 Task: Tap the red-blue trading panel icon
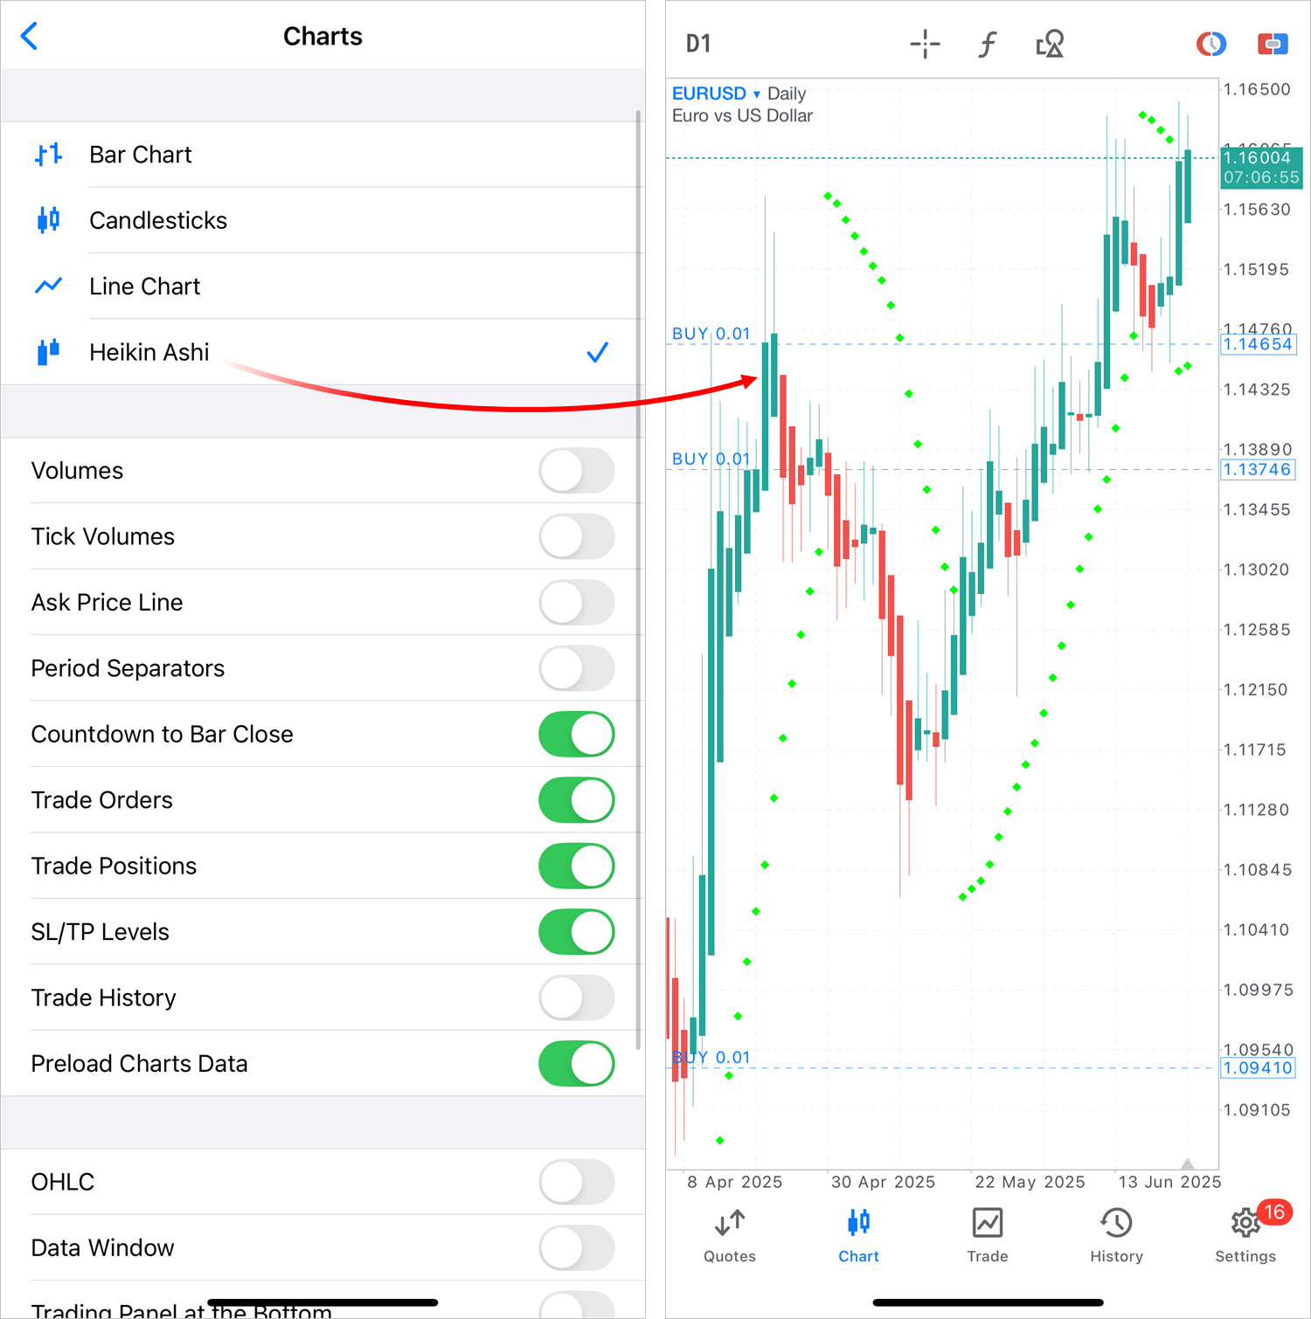click(x=1273, y=44)
